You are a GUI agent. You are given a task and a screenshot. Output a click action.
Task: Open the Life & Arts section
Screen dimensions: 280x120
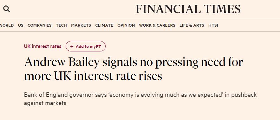192,25
